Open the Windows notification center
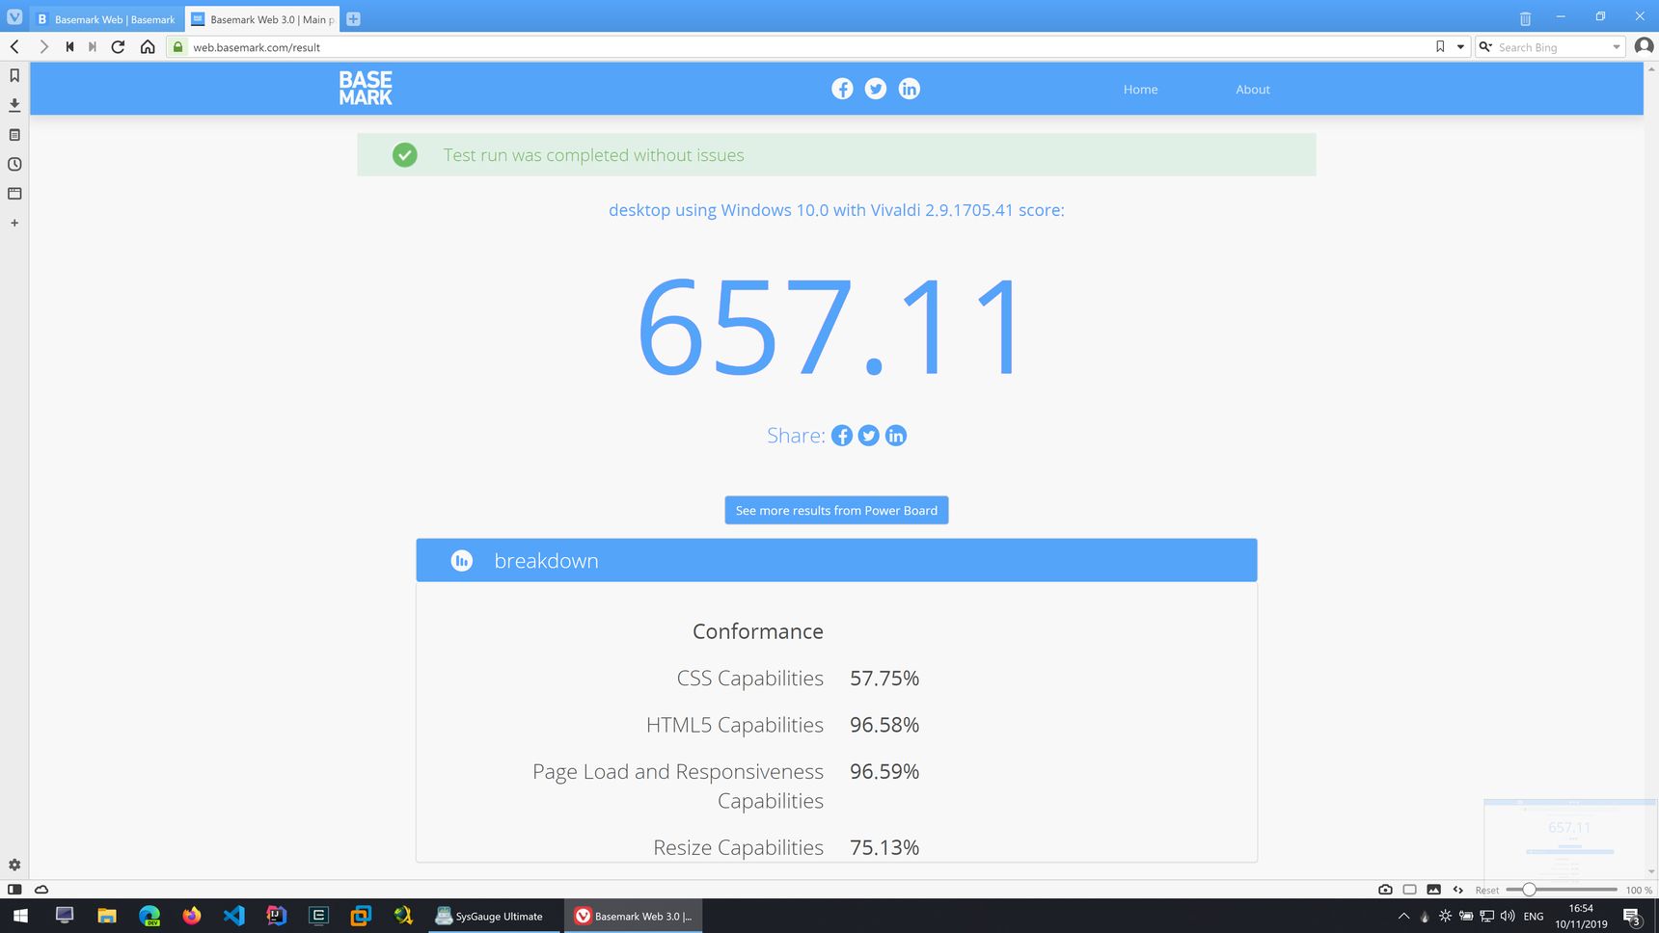1659x933 pixels. click(x=1633, y=917)
